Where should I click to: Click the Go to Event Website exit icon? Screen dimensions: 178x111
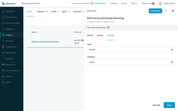point(92,3)
